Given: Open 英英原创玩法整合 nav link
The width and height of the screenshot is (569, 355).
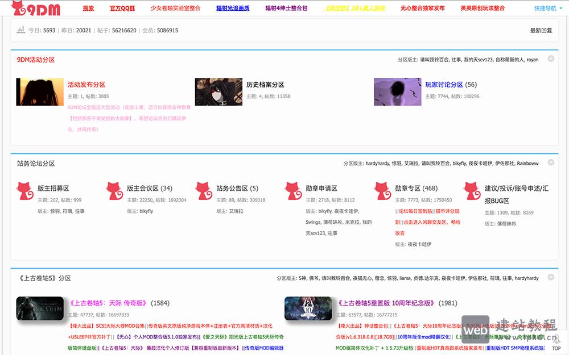Looking at the screenshot, I should 483,8.
